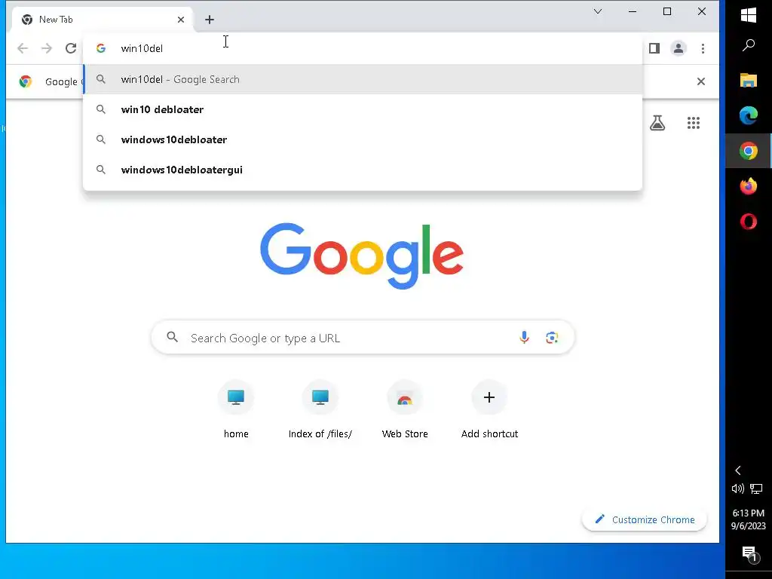Click the Add shortcut tile
The image size is (772, 579).
(x=489, y=409)
